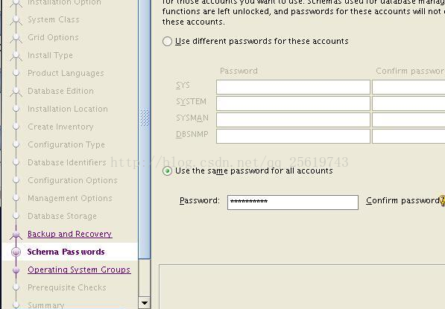
Task: Click the step list vertical scrollbar thumb
Action: (145, 129)
